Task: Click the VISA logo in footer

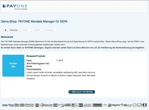Action: (5, 105)
